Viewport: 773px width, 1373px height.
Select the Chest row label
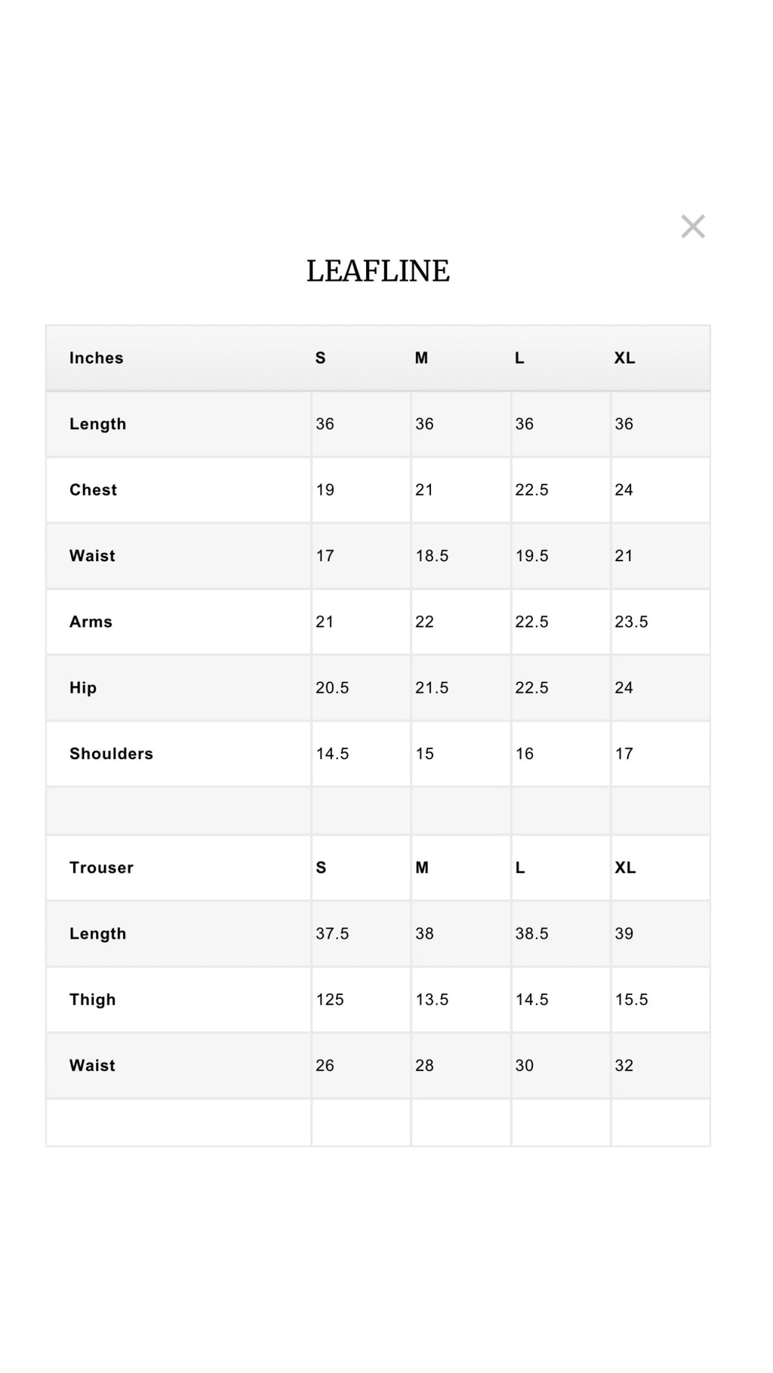click(94, 490)
